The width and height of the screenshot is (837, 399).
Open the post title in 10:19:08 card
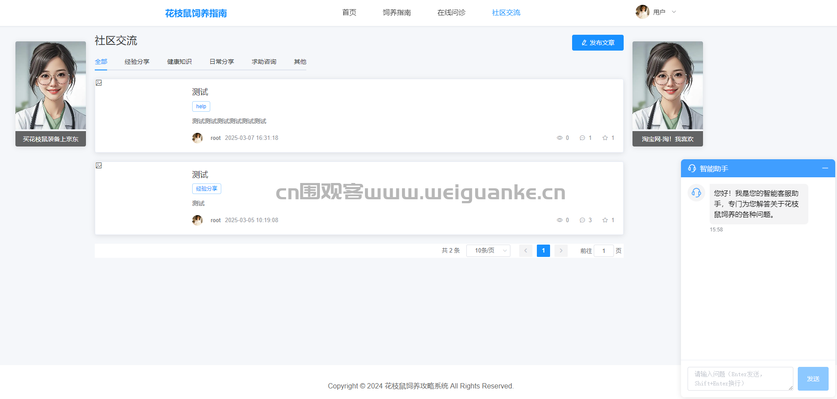pyautogui.click(x=200, y=175)
